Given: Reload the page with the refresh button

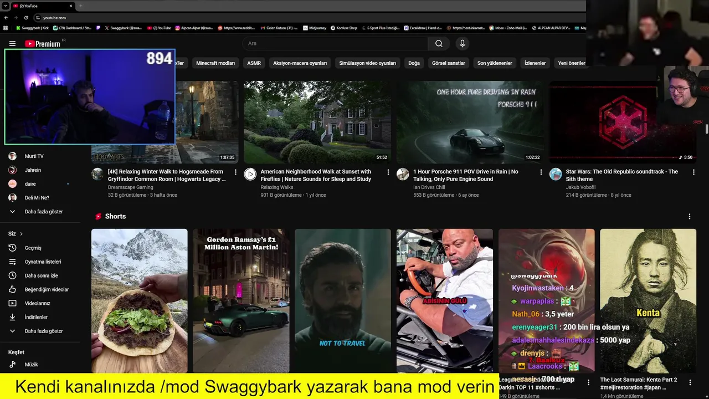Looking at the screenshot, I should click(25, 18).
